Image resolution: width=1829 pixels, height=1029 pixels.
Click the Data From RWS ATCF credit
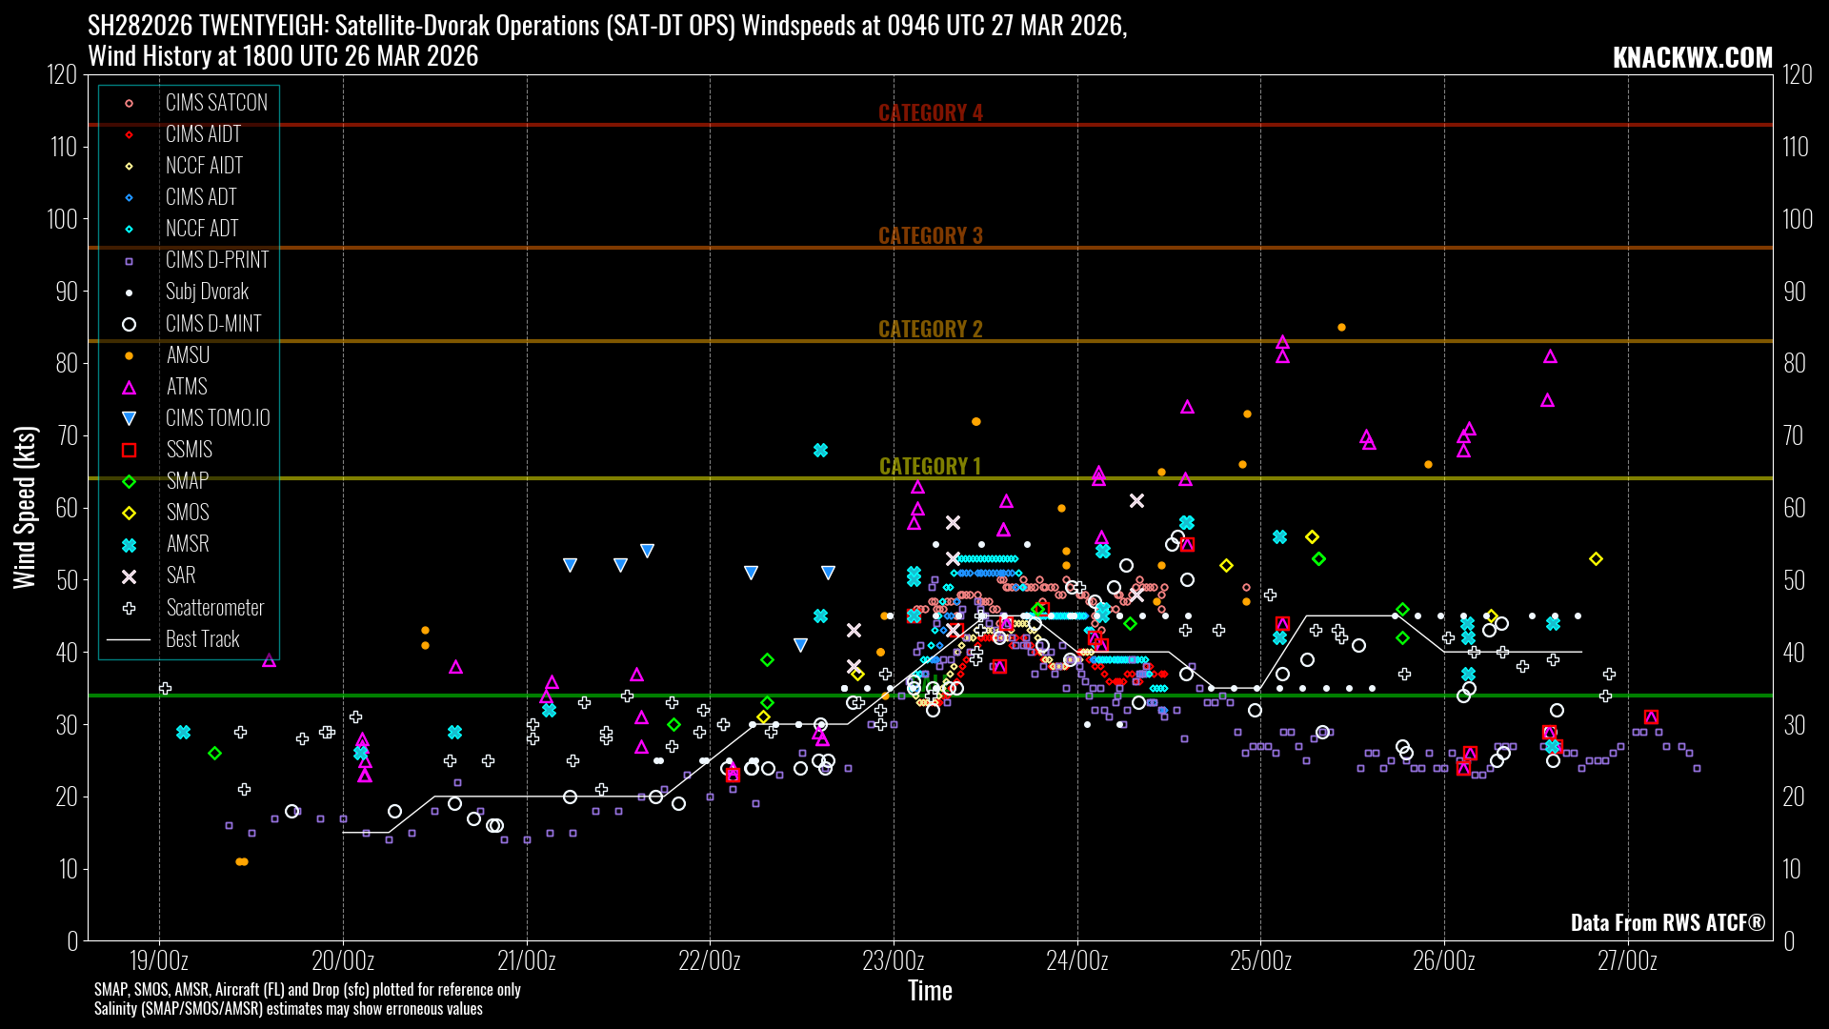click(1667, 922)
